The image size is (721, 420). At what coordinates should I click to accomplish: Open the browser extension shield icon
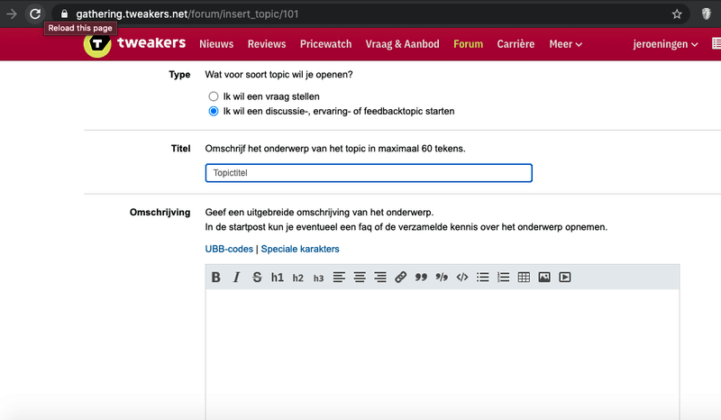[x=707, y=14]
